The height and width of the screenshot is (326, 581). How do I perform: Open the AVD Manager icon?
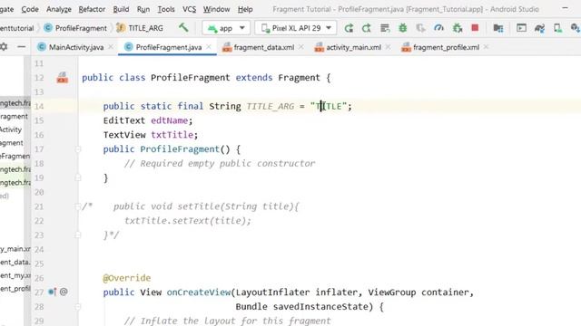557,28
